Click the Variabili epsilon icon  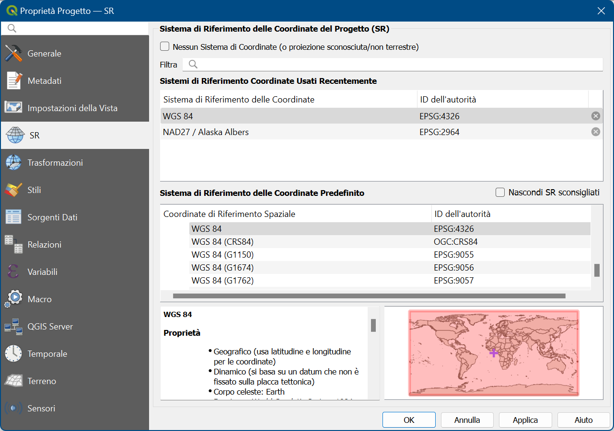coord(13,272)
